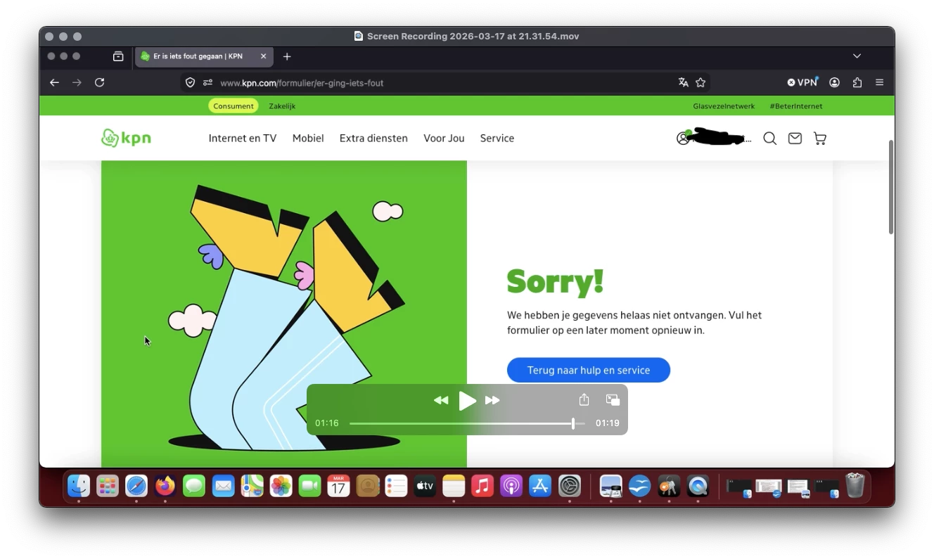Viewport: 934px width, 559px height.
Task: Bookmark this page with the star
Action: pos(700,82)
